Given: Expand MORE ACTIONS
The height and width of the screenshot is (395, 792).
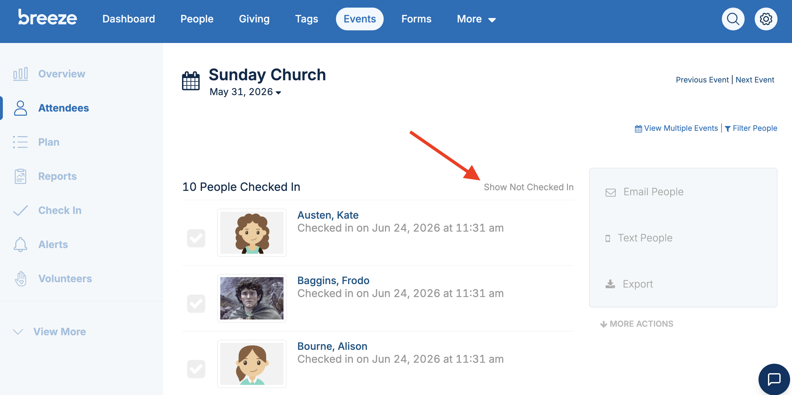Looking at the screenshot, I should tap(637, 324).
